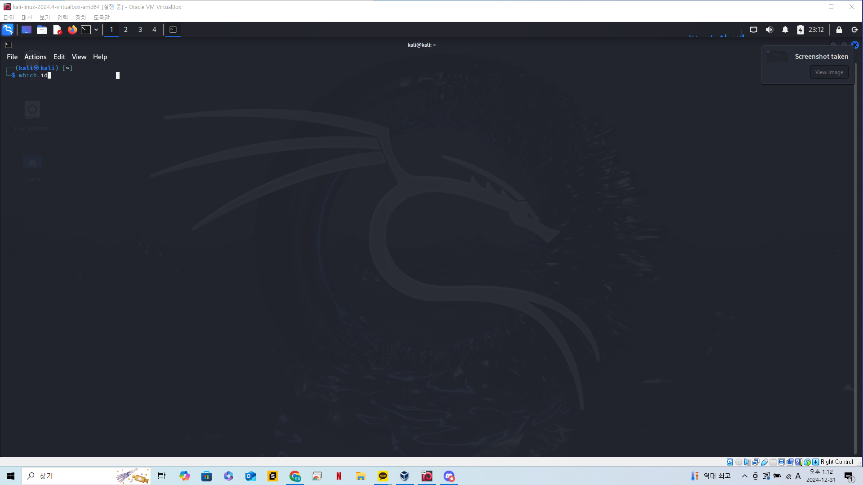
Task: Open the Kali applications menu icon
Action: [8, 30]
